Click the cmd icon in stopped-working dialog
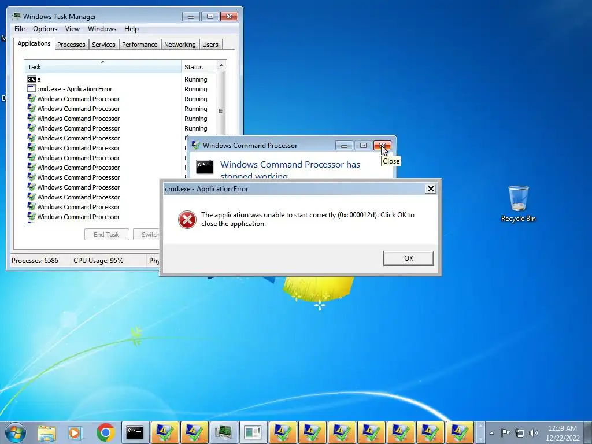The image size is (592, 444). click(x=205, y=167)
